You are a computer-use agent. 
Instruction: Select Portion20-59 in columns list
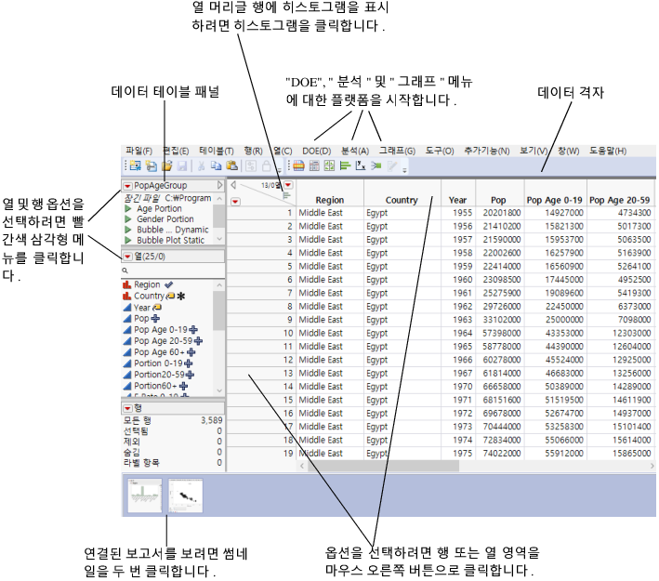159,375
